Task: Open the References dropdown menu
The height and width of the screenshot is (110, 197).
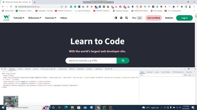Action: [x=35, y=18]
